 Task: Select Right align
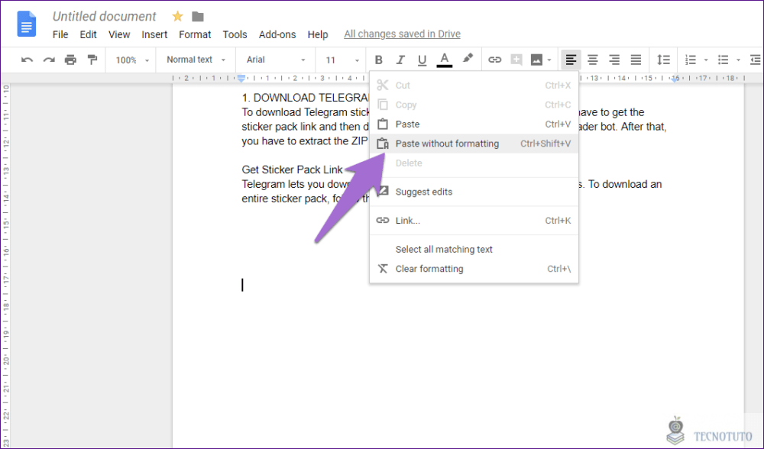pos(614,60)
